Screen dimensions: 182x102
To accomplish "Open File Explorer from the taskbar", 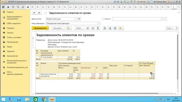I will [27, 99].
